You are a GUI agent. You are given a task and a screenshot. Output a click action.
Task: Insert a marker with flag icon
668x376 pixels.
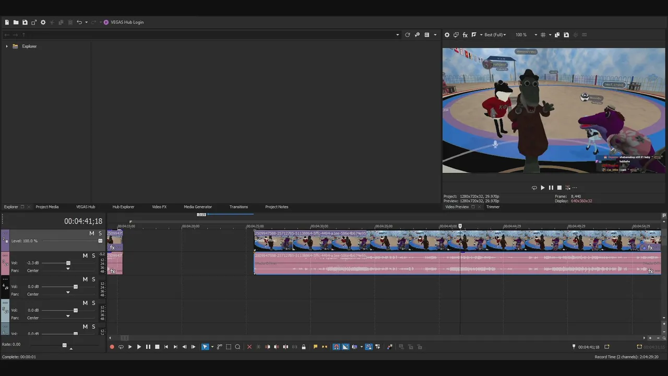point(315,347)
